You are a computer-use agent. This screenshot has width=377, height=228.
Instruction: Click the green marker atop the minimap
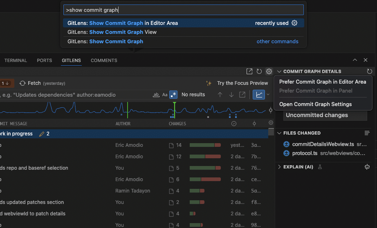pos(175,103)
